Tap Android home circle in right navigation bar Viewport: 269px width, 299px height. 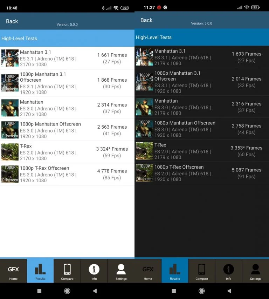pyautogui.click(x=202, y=291)
